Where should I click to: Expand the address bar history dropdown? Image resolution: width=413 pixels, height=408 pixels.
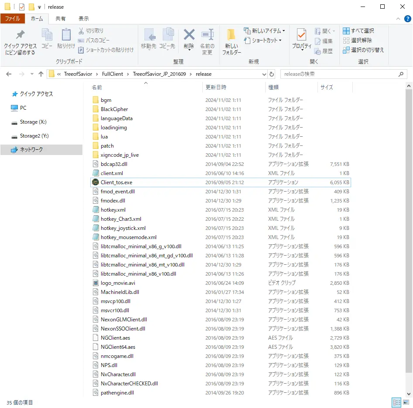point(264,74)
